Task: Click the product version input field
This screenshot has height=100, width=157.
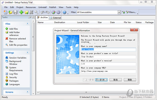Action: coord(108,64)
